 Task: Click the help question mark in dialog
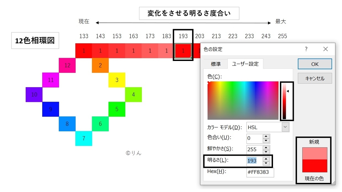click(306, 49)
